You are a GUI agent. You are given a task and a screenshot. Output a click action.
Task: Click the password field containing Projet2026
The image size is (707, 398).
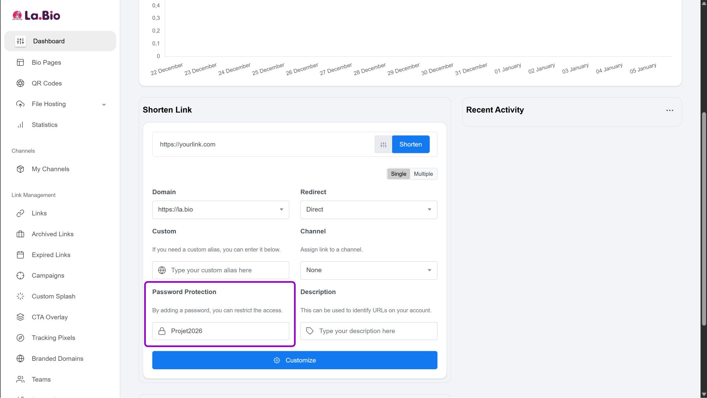(x=225, y=331)
